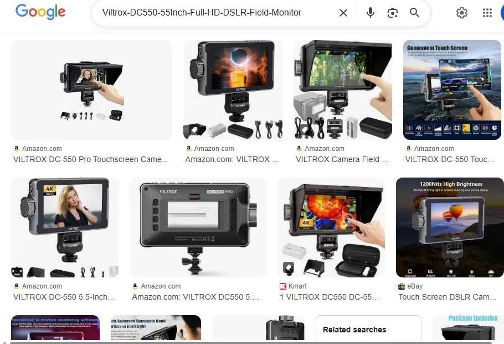Click the Kmart source label

(297, 286)
